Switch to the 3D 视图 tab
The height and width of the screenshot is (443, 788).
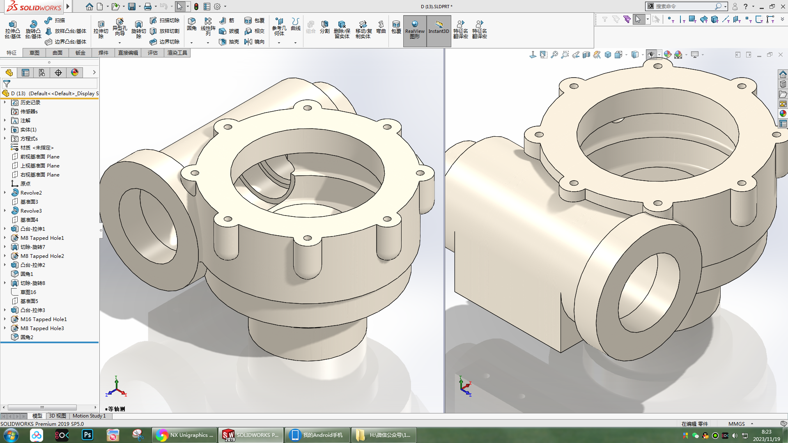(57, 416)
